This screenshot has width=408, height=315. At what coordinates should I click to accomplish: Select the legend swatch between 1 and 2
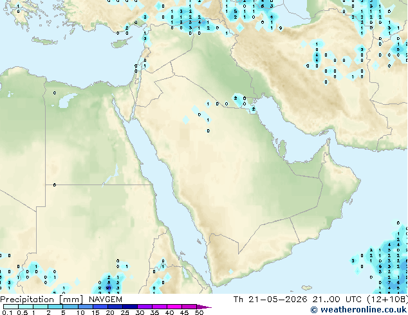41,307
